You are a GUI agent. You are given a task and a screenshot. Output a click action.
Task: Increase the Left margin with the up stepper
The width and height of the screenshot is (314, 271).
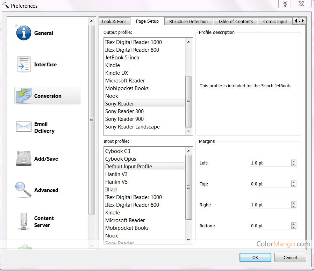tap(293, 161)
